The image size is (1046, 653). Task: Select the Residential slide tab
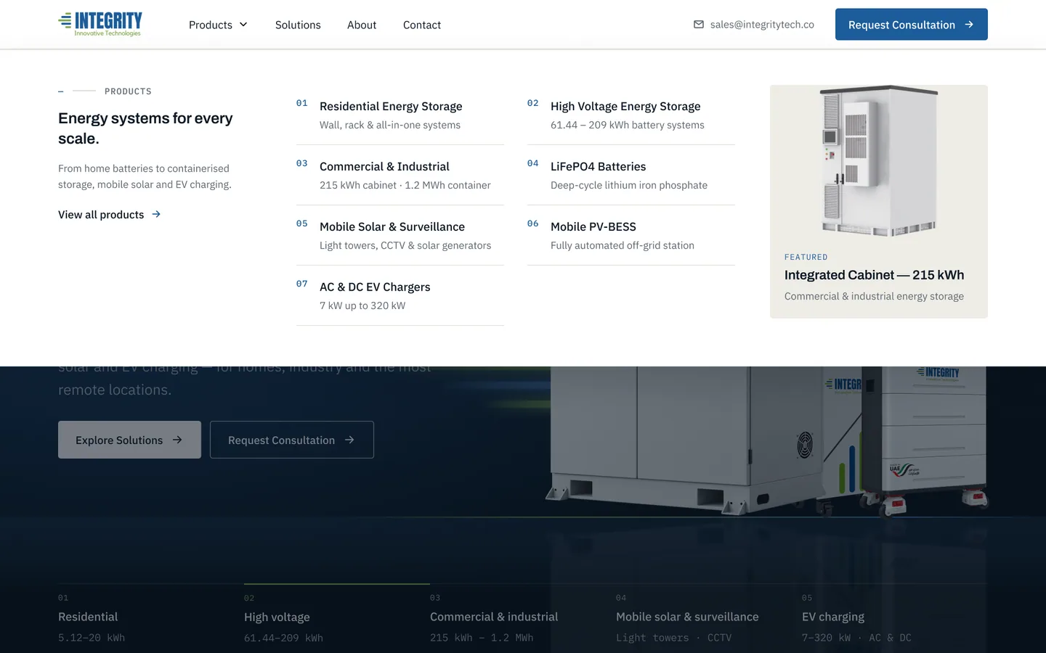point(151,617)
